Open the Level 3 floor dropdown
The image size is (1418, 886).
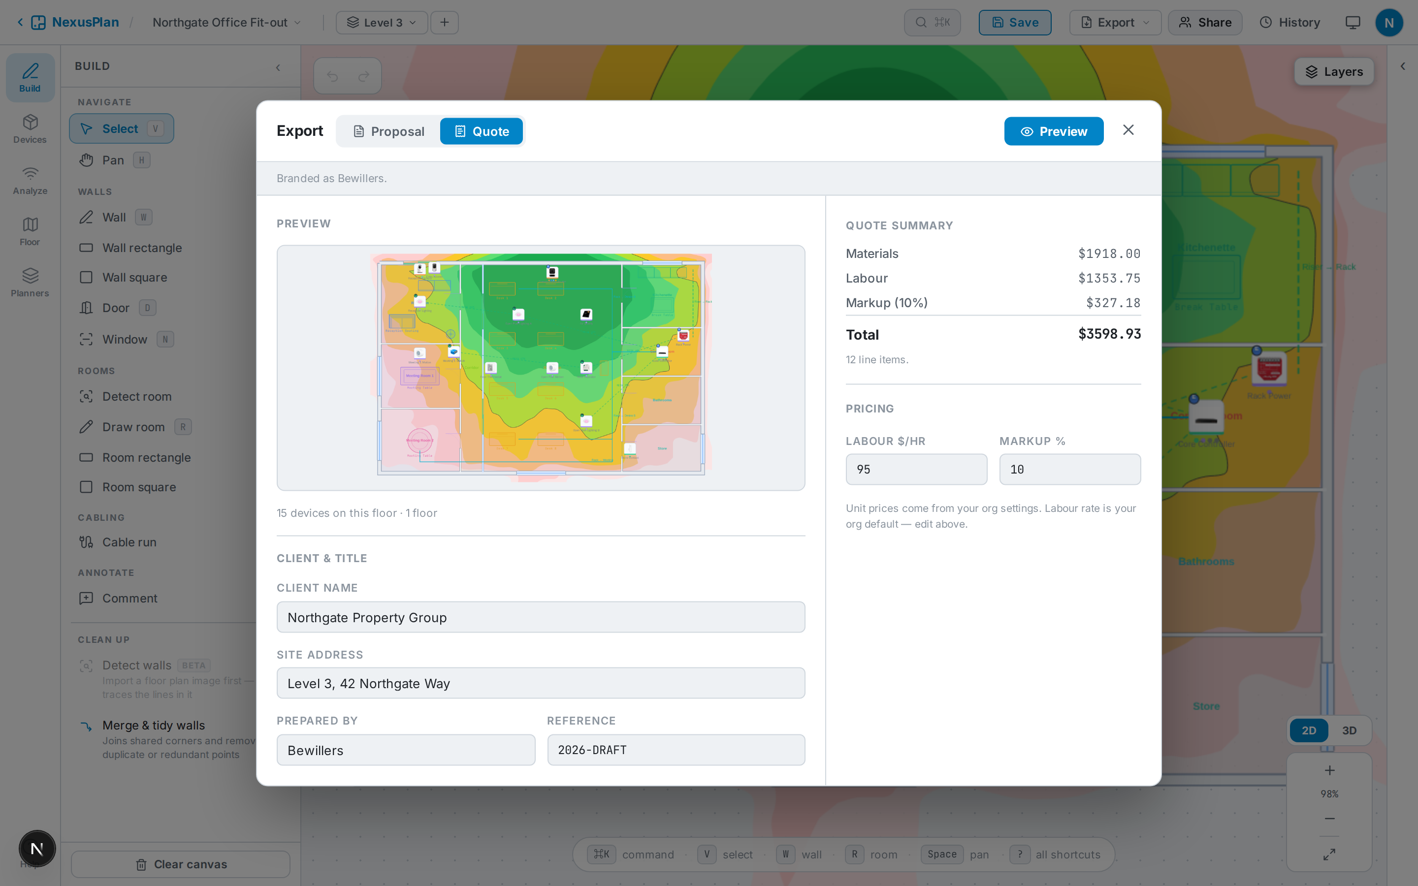[x=382, y=22]
